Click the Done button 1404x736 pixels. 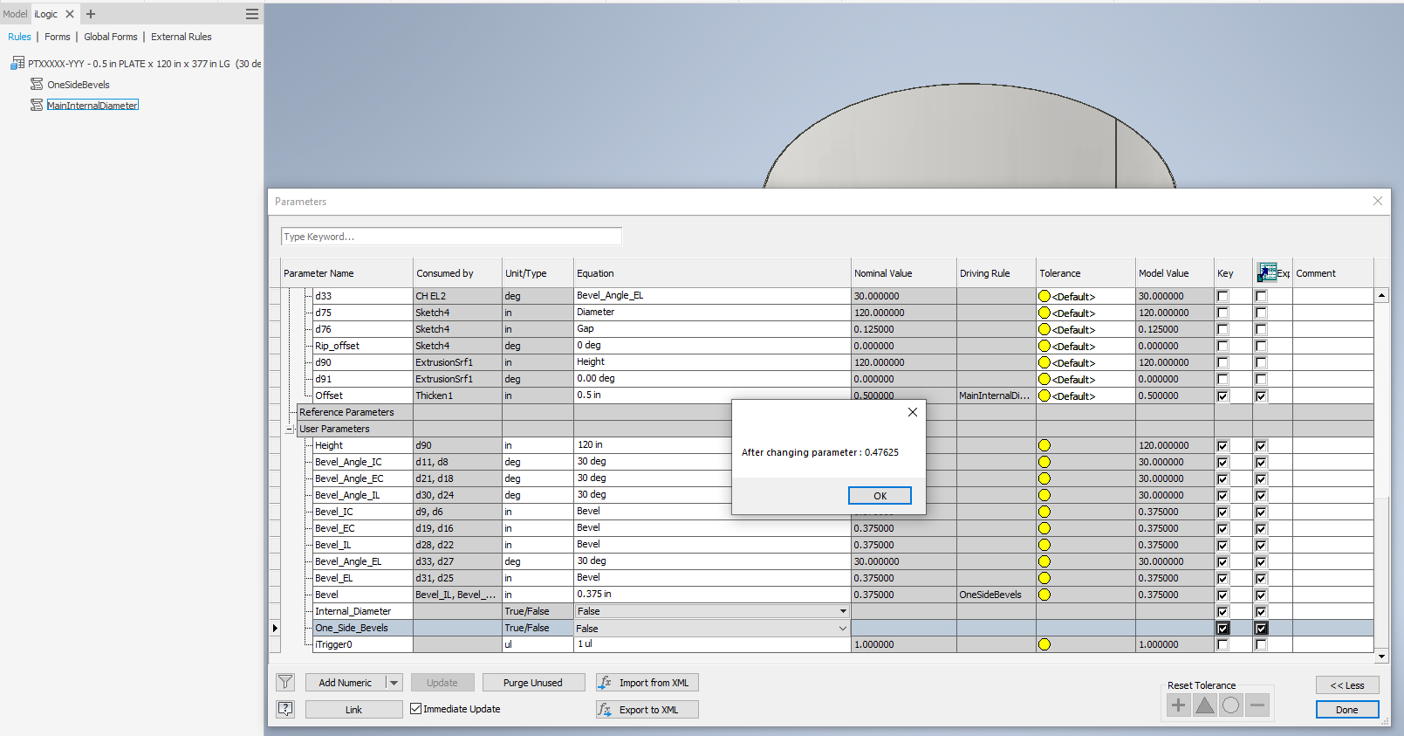click(1347, 709)
